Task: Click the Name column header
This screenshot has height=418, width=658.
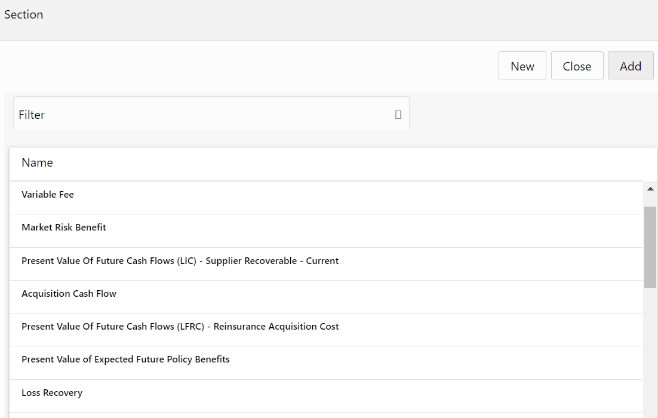Action: (x=37, y=163)
